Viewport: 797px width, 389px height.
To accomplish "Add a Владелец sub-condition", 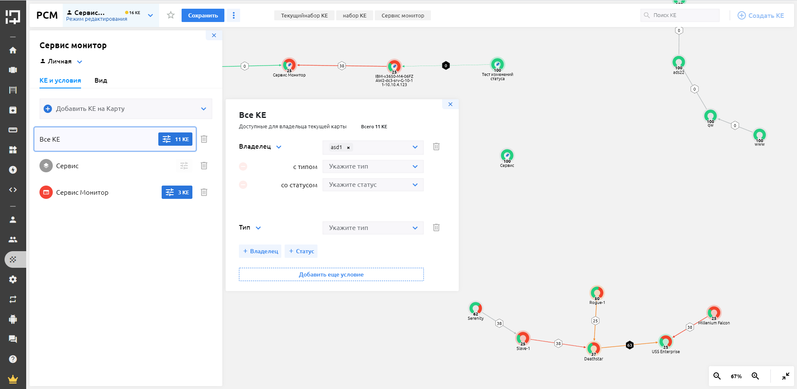I will click(x=260, y=251).
